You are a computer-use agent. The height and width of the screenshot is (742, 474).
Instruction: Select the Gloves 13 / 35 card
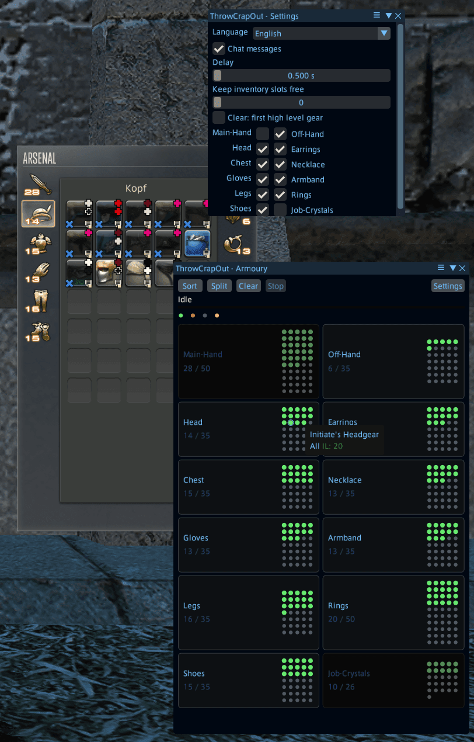tap(249, 545)
